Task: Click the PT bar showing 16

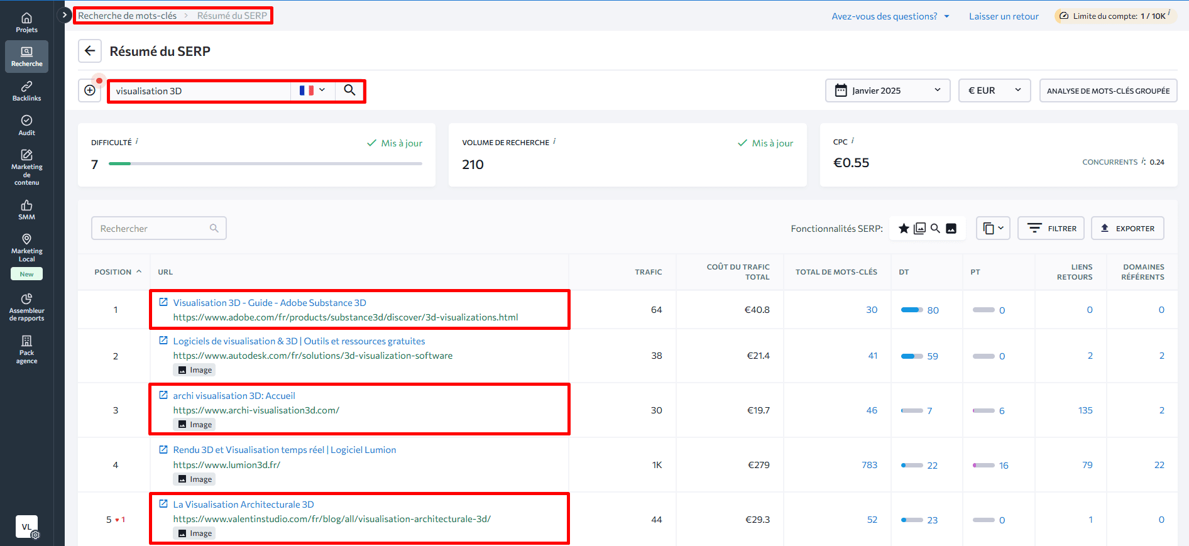Action: point(984,466)
